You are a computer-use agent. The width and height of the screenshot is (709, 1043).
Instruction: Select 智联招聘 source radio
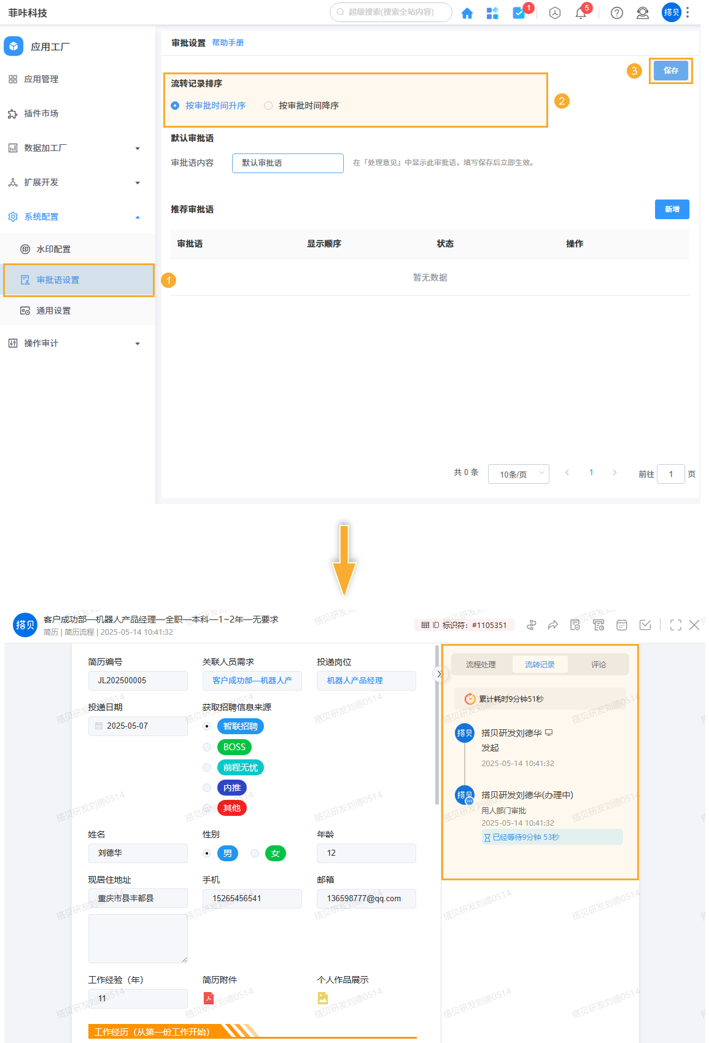pos(207,726)
